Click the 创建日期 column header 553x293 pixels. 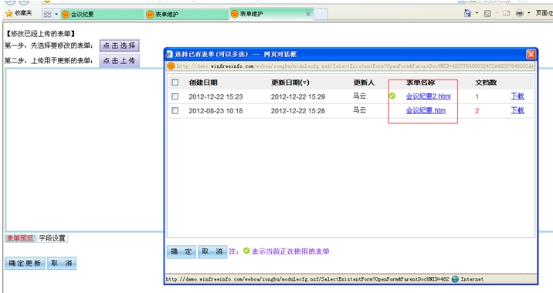pos(203,83)
